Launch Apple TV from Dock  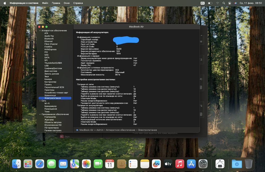(x=168, y=164)
